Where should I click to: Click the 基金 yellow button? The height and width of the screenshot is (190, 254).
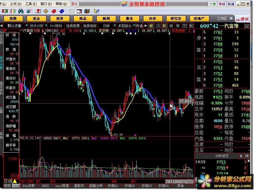(36, 19)
